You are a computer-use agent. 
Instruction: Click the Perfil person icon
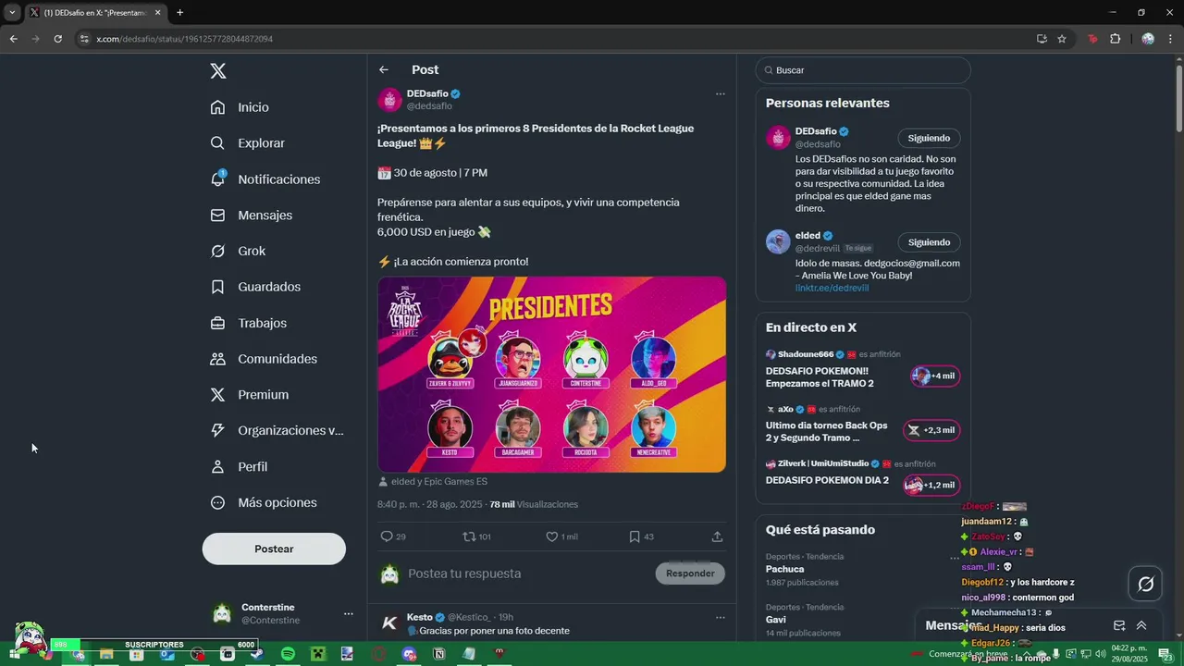click(217, 467)
